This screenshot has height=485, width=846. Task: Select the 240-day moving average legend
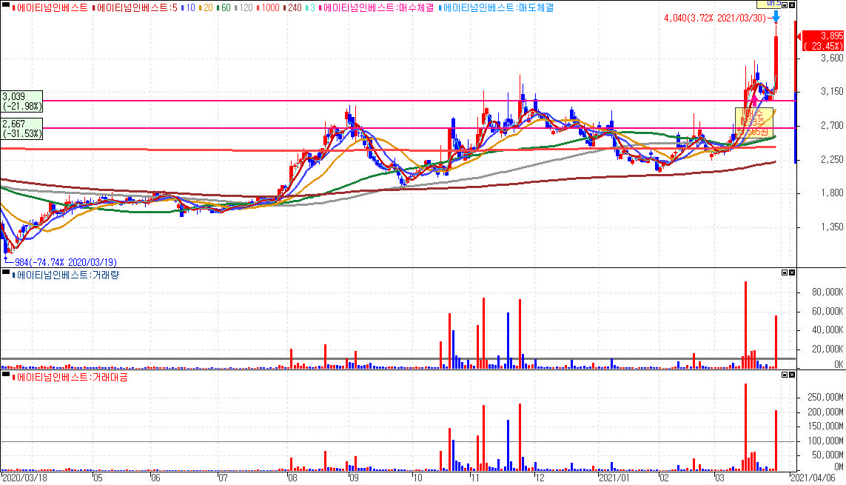coord(293,8)
